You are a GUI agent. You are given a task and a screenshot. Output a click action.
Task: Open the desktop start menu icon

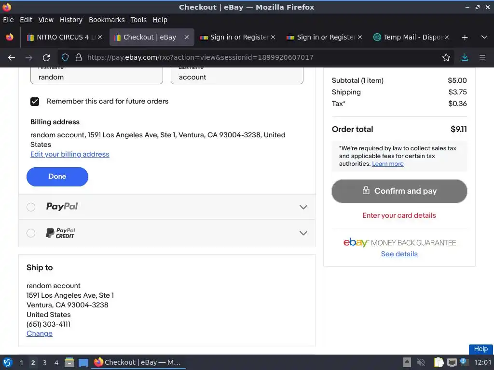tap(8, 362)
